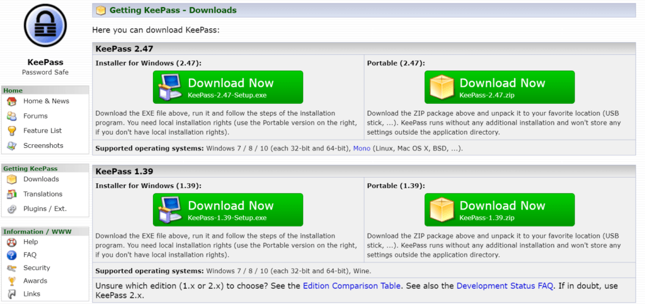Open the Plugins / Ext. page
The width and height of the screenshot is (645, 304).
45,209
